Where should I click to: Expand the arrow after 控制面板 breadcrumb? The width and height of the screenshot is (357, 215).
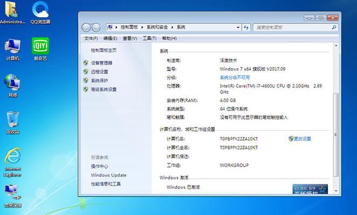tap(142, 27)
